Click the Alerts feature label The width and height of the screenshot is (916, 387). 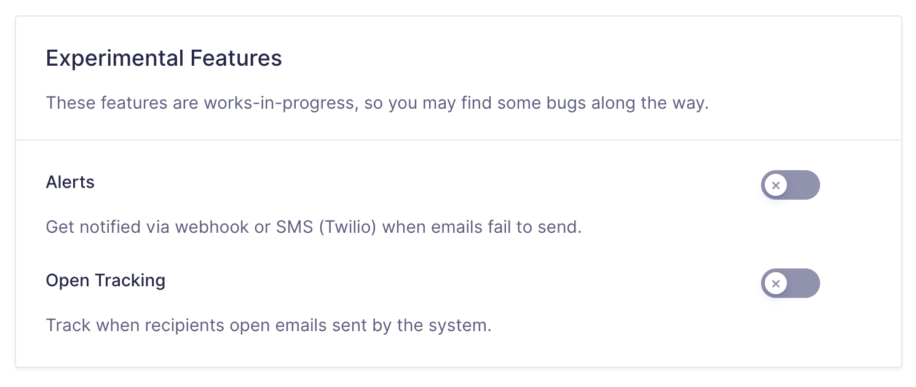[70, 182]
